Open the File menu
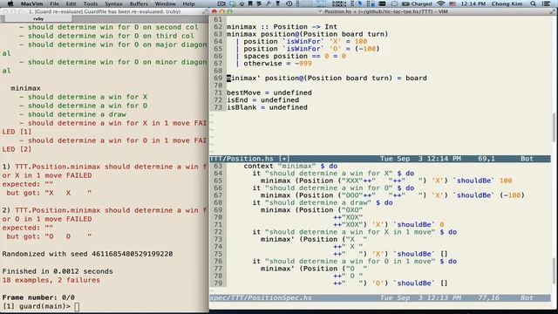 [x=54, y=3]
